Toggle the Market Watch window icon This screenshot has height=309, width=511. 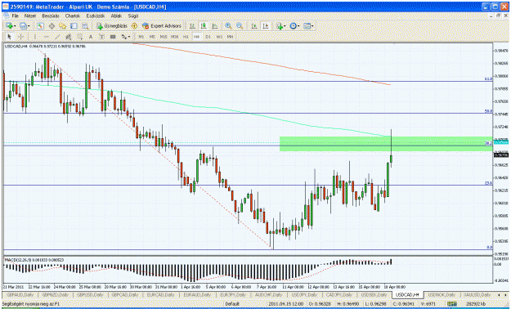[x=40, y=26]
